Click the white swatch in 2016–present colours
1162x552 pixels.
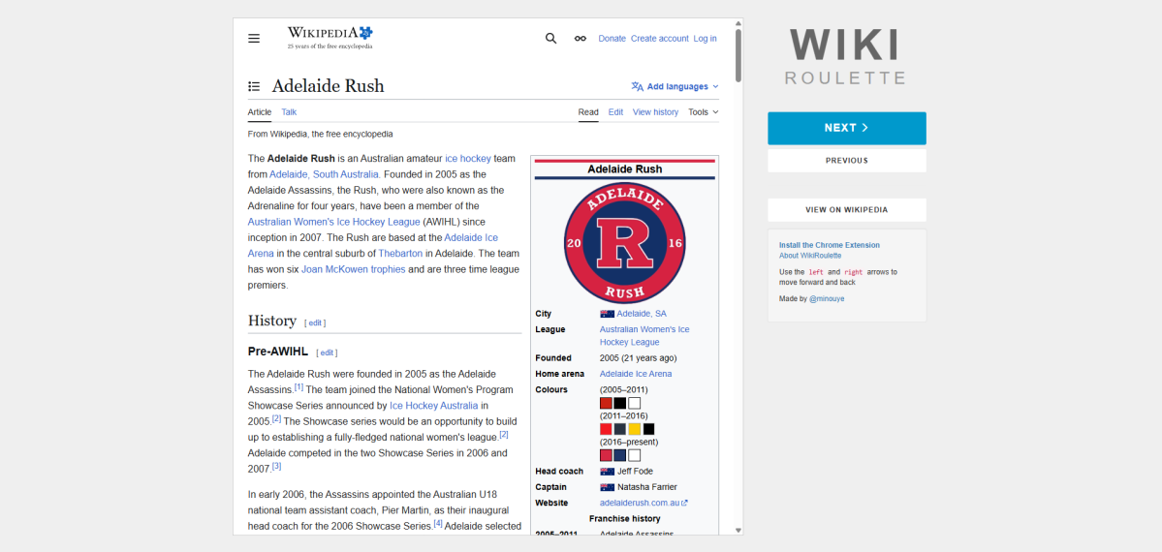click(x=635, y=456)
